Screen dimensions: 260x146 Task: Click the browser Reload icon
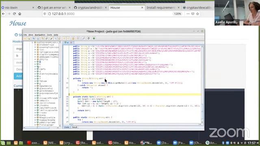click(x=15, y=14)
